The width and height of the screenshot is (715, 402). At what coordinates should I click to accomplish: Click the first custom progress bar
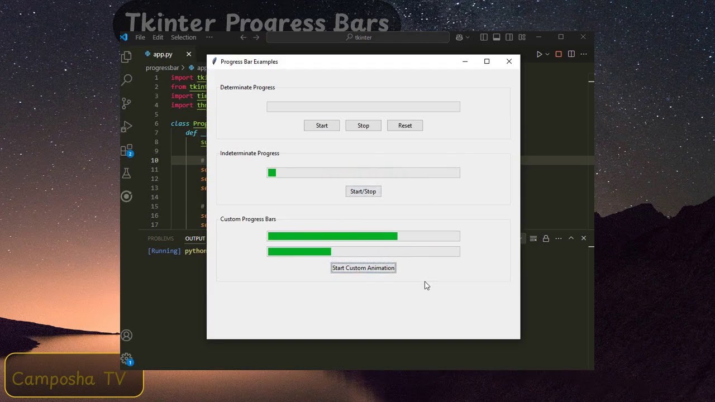pyautogui.click(x=363, y=236)
